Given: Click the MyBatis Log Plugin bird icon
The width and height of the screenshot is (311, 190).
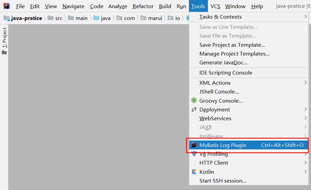Looking at the screenshot, I should (194, 145).
